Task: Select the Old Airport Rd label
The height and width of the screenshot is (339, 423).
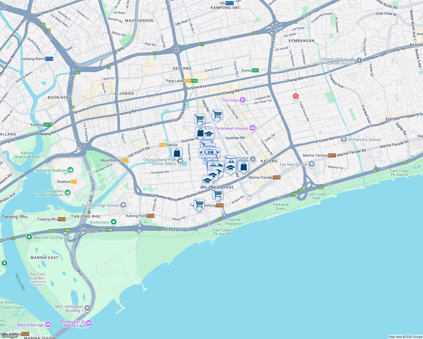Action: (139, 152)
